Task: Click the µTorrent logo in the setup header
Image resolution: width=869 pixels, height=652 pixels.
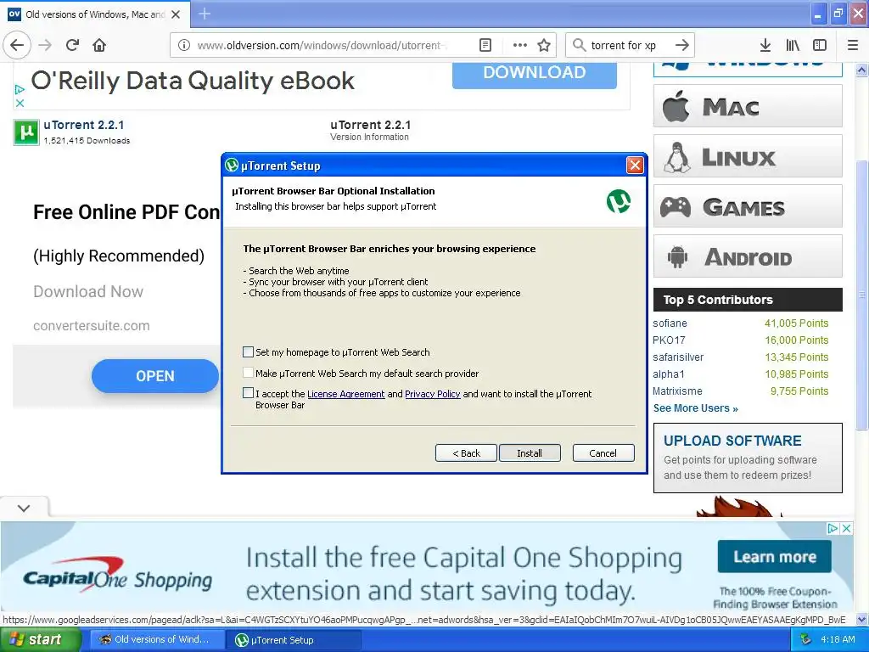Action: [x=619, y=201]
